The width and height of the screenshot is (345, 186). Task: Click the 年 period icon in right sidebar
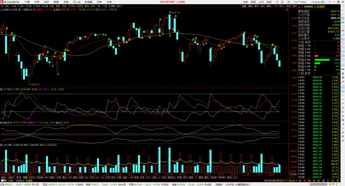point(343,141)
